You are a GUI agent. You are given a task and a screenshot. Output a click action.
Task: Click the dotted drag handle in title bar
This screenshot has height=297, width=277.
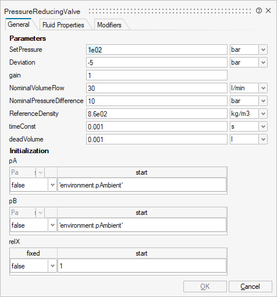click(x=170, y=11)
